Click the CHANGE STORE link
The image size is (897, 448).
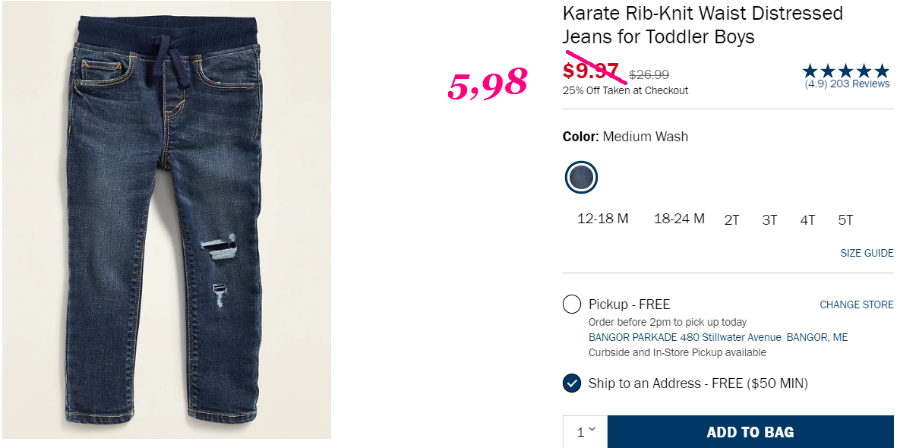tap(857, 305)
